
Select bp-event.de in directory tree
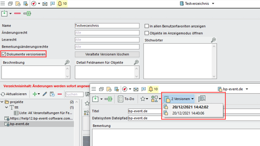click(19, 124)
